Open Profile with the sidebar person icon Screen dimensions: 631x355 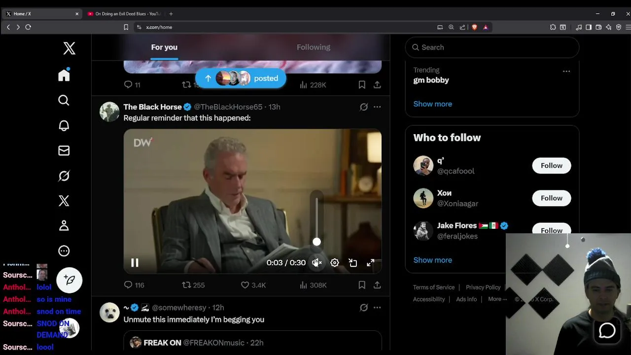click(64, 226)
